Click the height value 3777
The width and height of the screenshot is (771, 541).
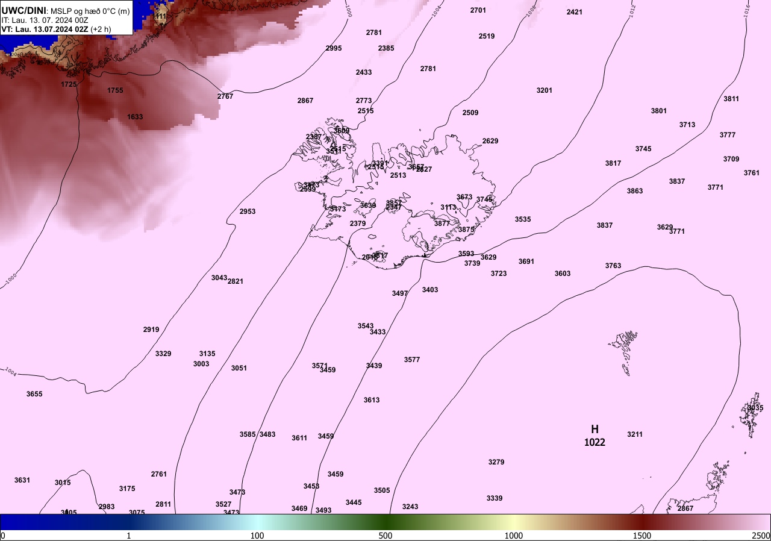pos(728,135)
